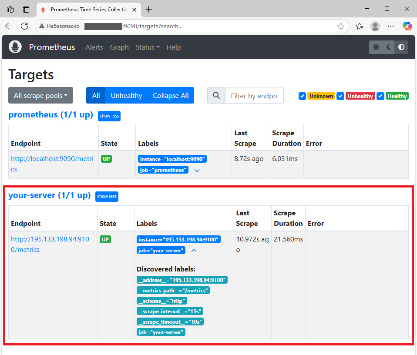Filter to Unhealthy targets
Screen dimensions: 417x355
[x=126, y=95]
